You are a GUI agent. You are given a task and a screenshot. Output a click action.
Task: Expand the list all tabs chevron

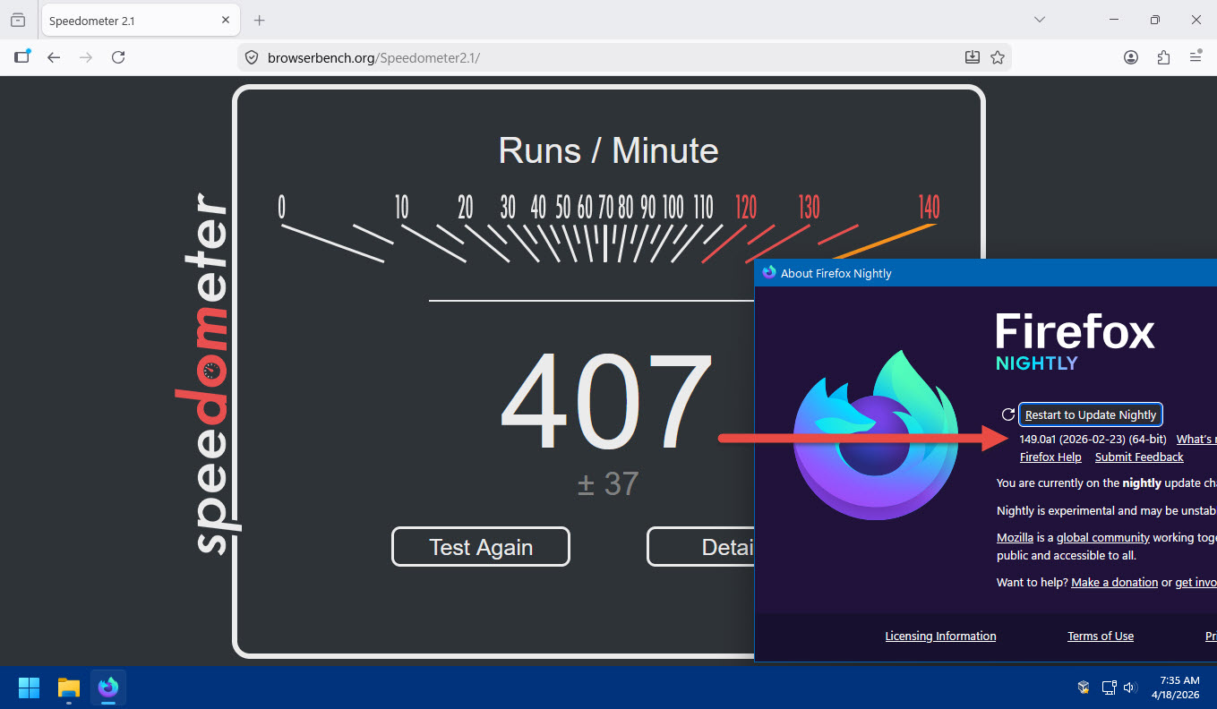click(x=1040, y=20)
